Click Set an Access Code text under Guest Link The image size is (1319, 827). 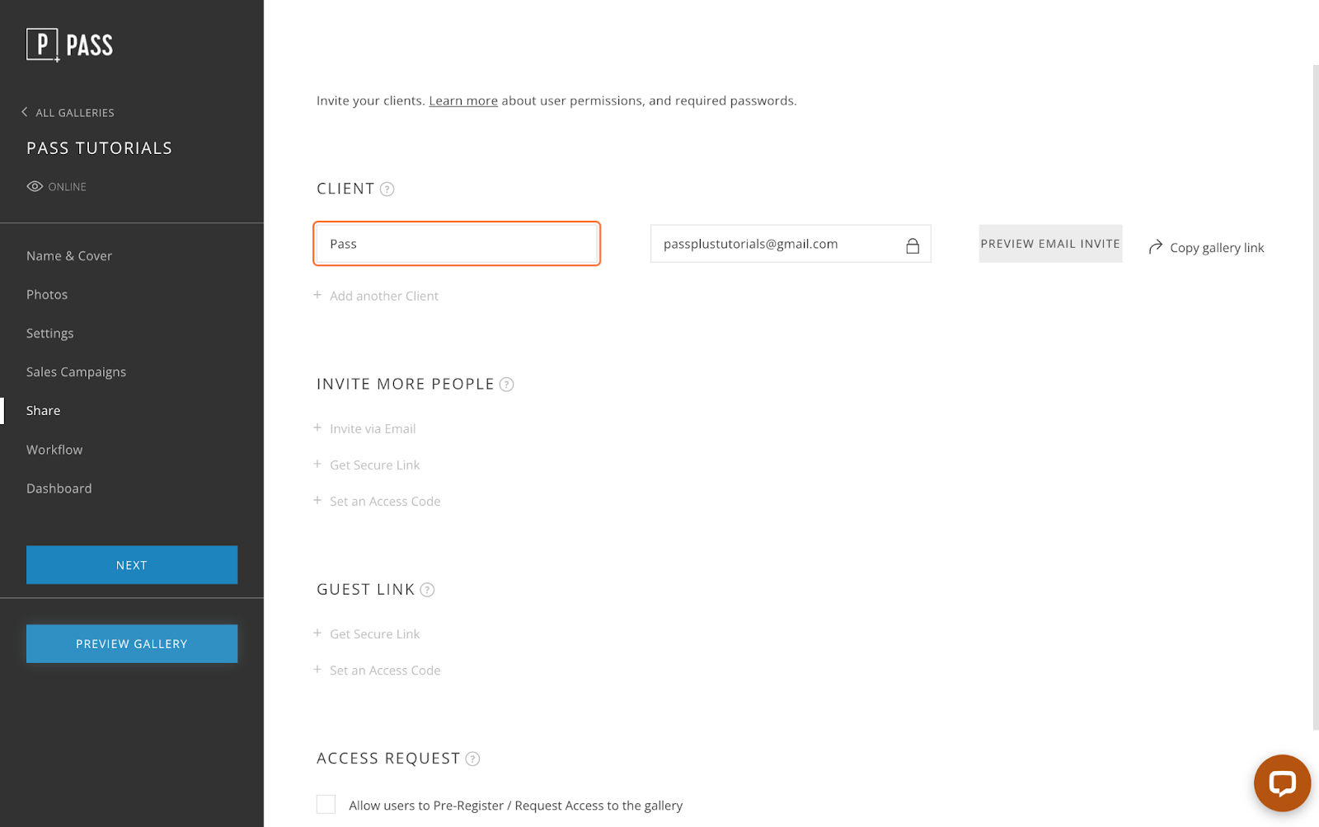[385, 670]
